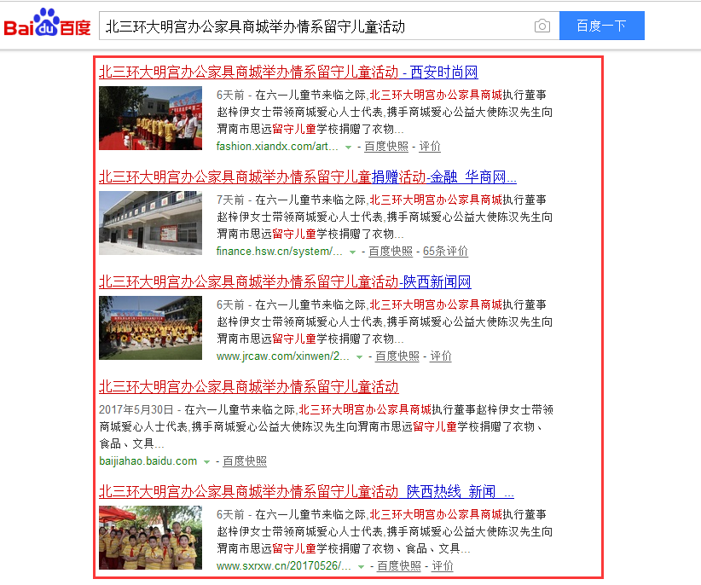The image size is (701, 585).
Task: Expand dropdown arrow next to fashion.xiandx.com
Action: 348,147
